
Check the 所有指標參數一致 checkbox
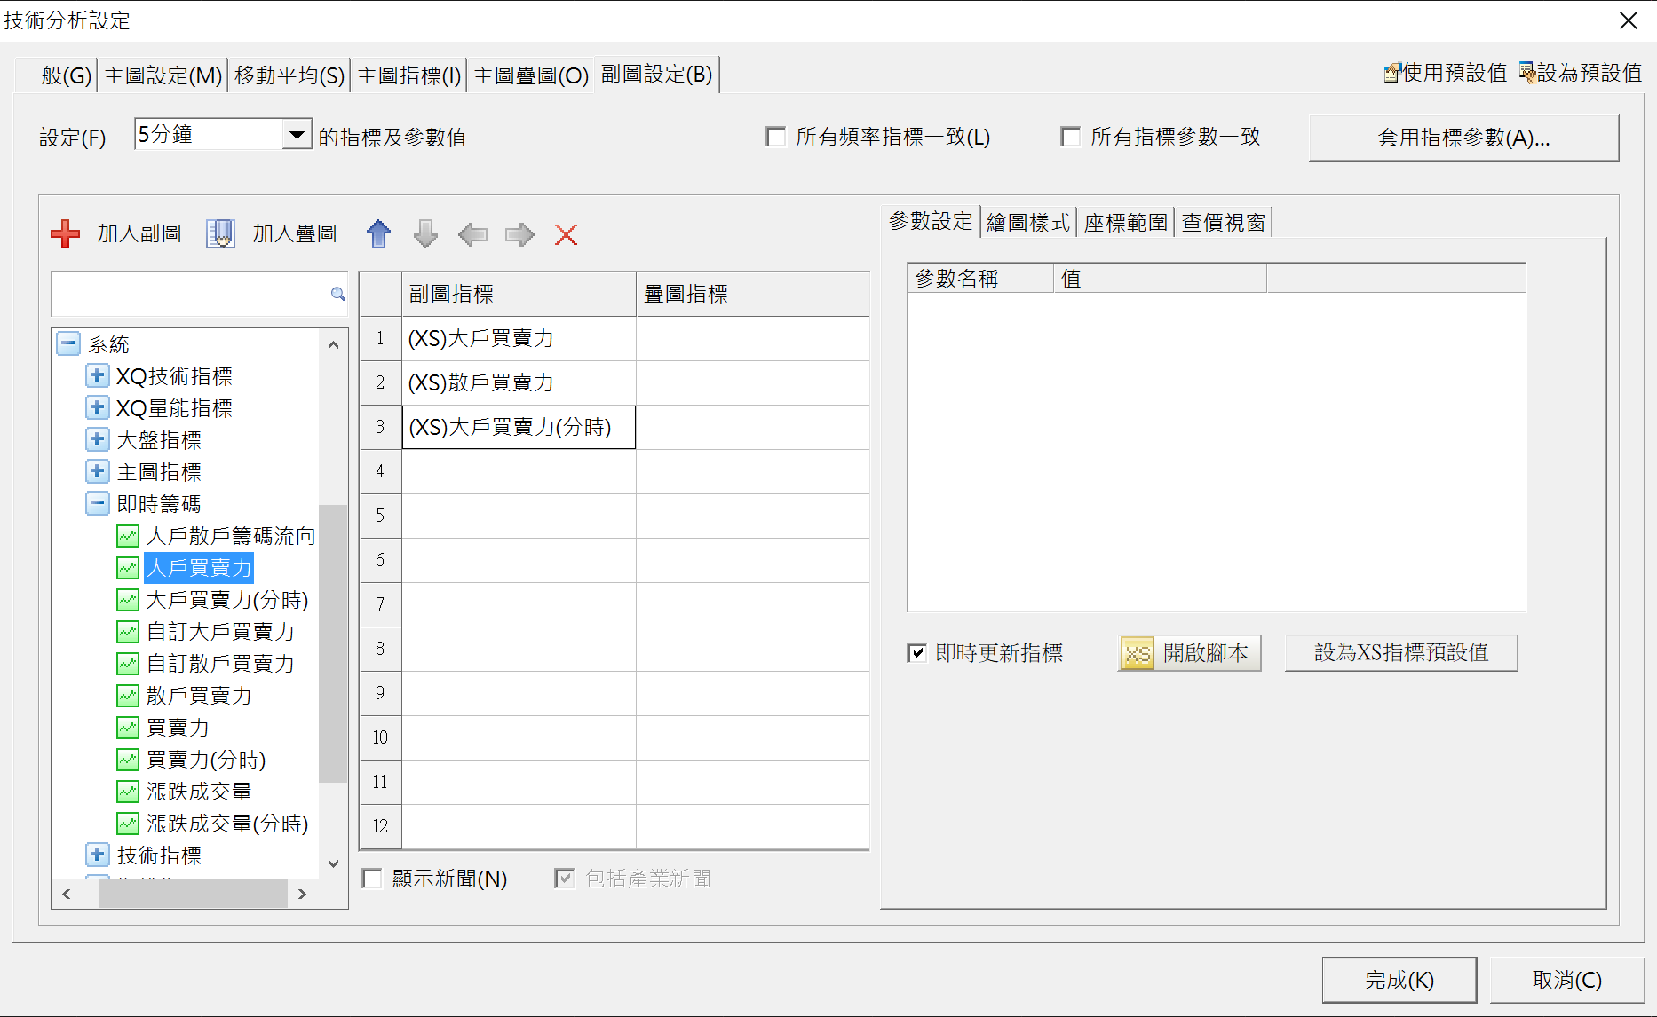(x=1071, y=137)
